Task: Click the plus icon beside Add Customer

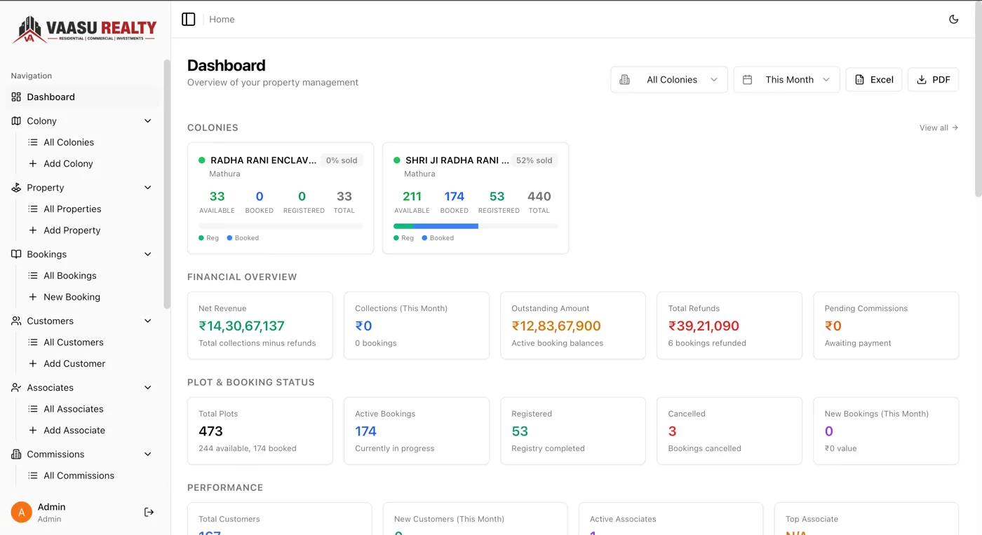Action: coord(33,363)
